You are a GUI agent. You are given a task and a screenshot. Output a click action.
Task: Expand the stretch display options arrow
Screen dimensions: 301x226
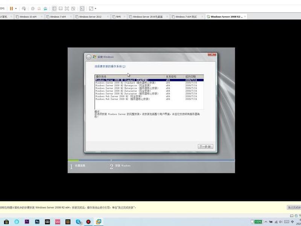[x=96, y=8]
